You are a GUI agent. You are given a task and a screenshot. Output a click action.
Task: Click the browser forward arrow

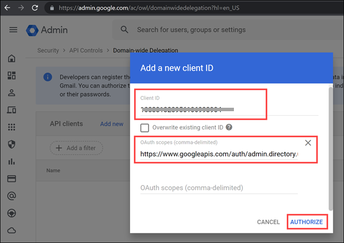point(21,8)
